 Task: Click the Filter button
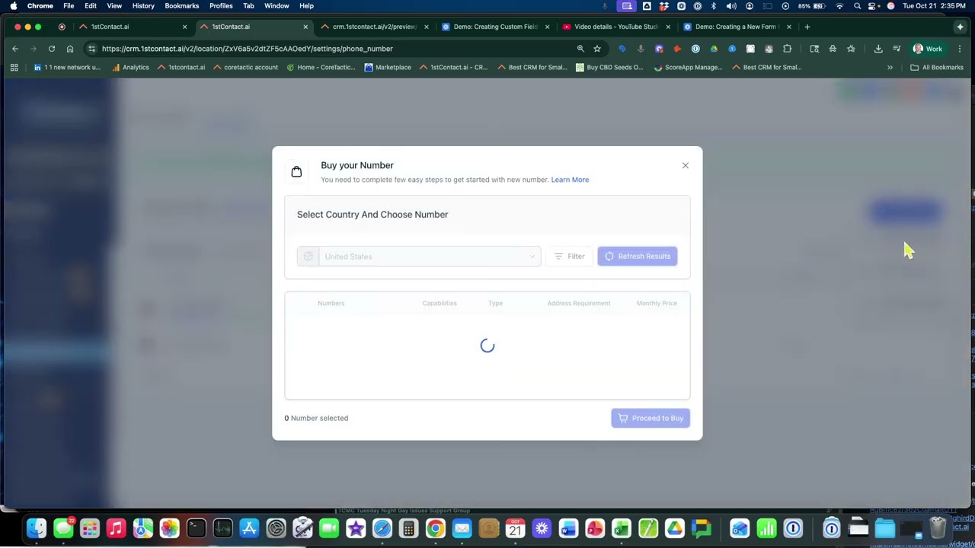(569, 256)
